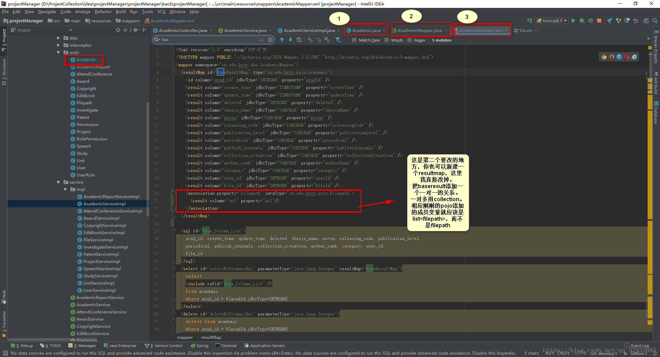Enable Words search checkbox
The image size is (660, 357).
pyautogui.click(x=386, y=40)
